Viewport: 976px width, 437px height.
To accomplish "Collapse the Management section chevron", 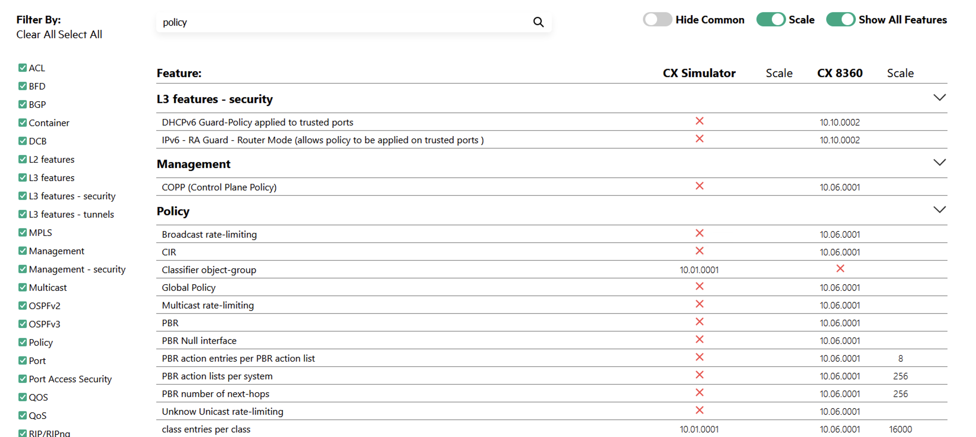I will (x=939, y=163).
